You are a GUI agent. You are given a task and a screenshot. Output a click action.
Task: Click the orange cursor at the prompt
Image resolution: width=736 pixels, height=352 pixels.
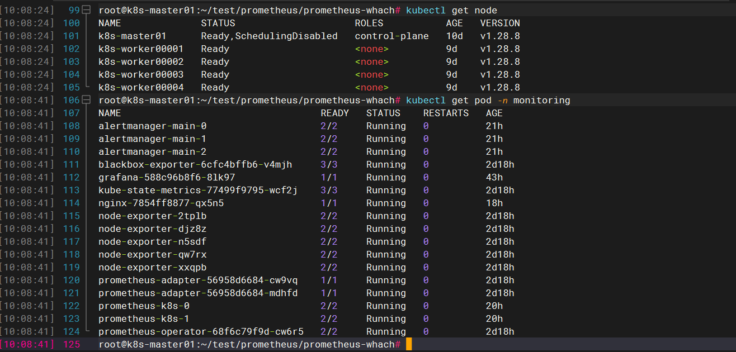tap(409, 344)
